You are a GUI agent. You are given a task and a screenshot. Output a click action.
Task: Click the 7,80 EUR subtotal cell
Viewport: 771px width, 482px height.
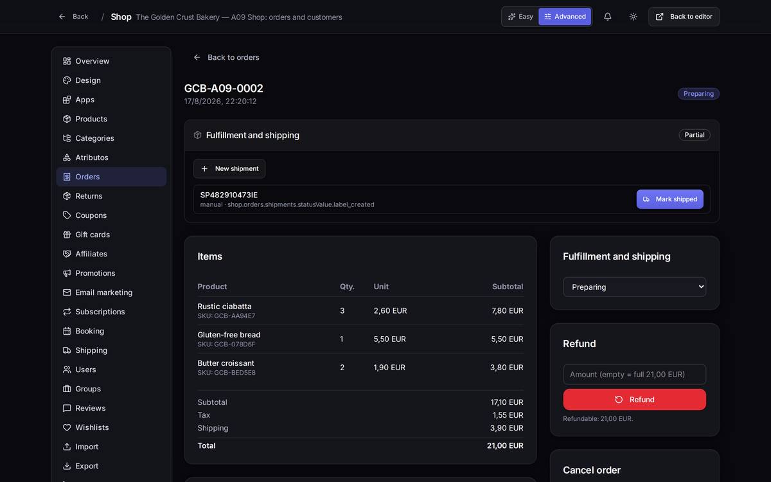click(508, 310)
